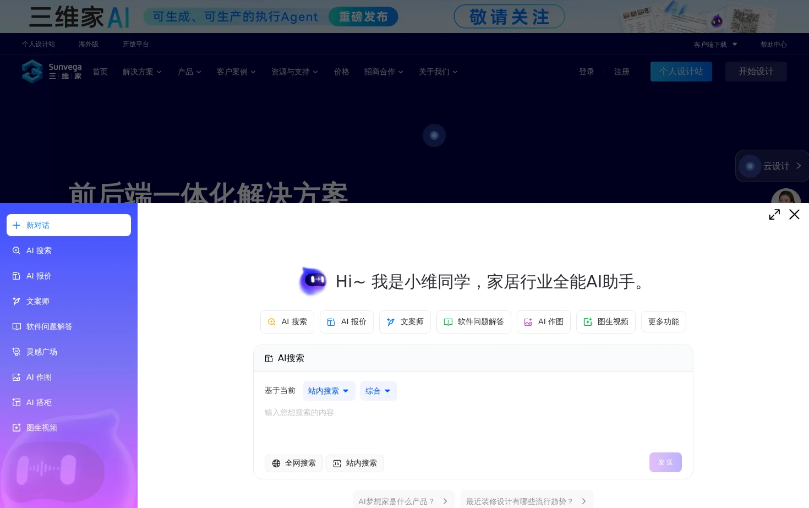Image resolution: width=809 pixels, height=508 pixels.
Task: Click the 重磅发布 banner badge
Action: 363,17
